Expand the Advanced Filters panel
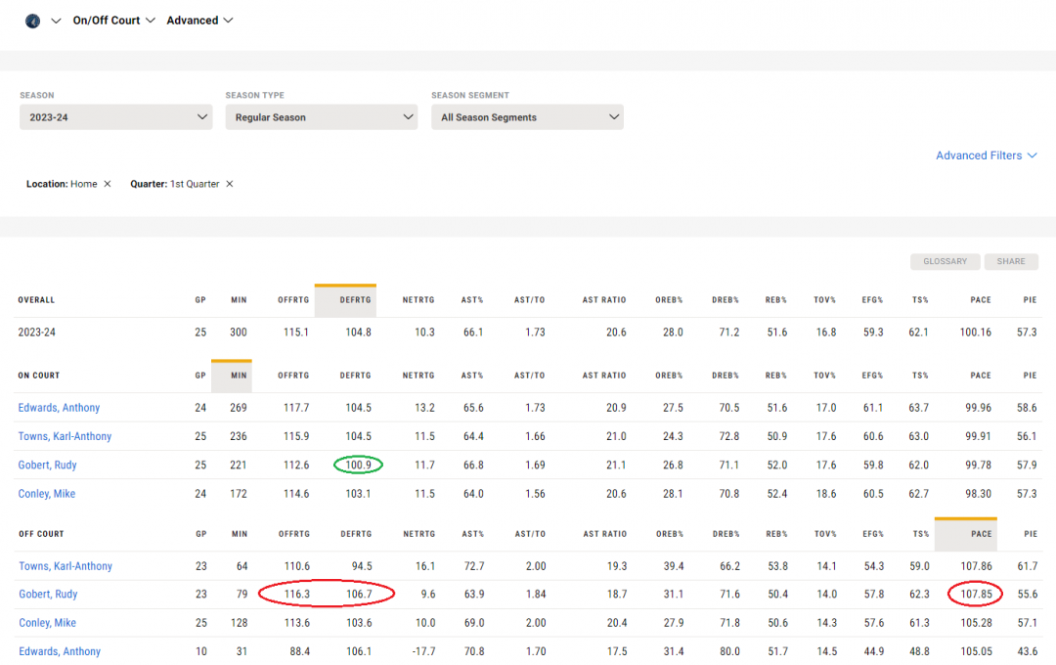This screenshot has width=1056, height=665. pyautogui.click(x=986, y=155)
